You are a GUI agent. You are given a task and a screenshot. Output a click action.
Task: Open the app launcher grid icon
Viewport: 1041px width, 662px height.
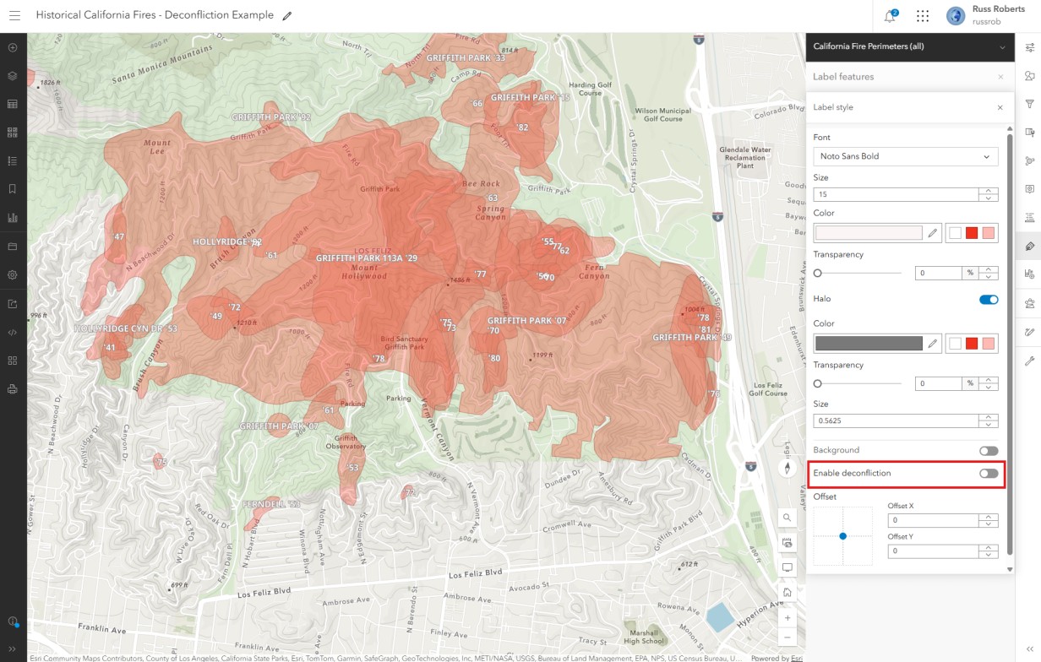pos(923,15)
